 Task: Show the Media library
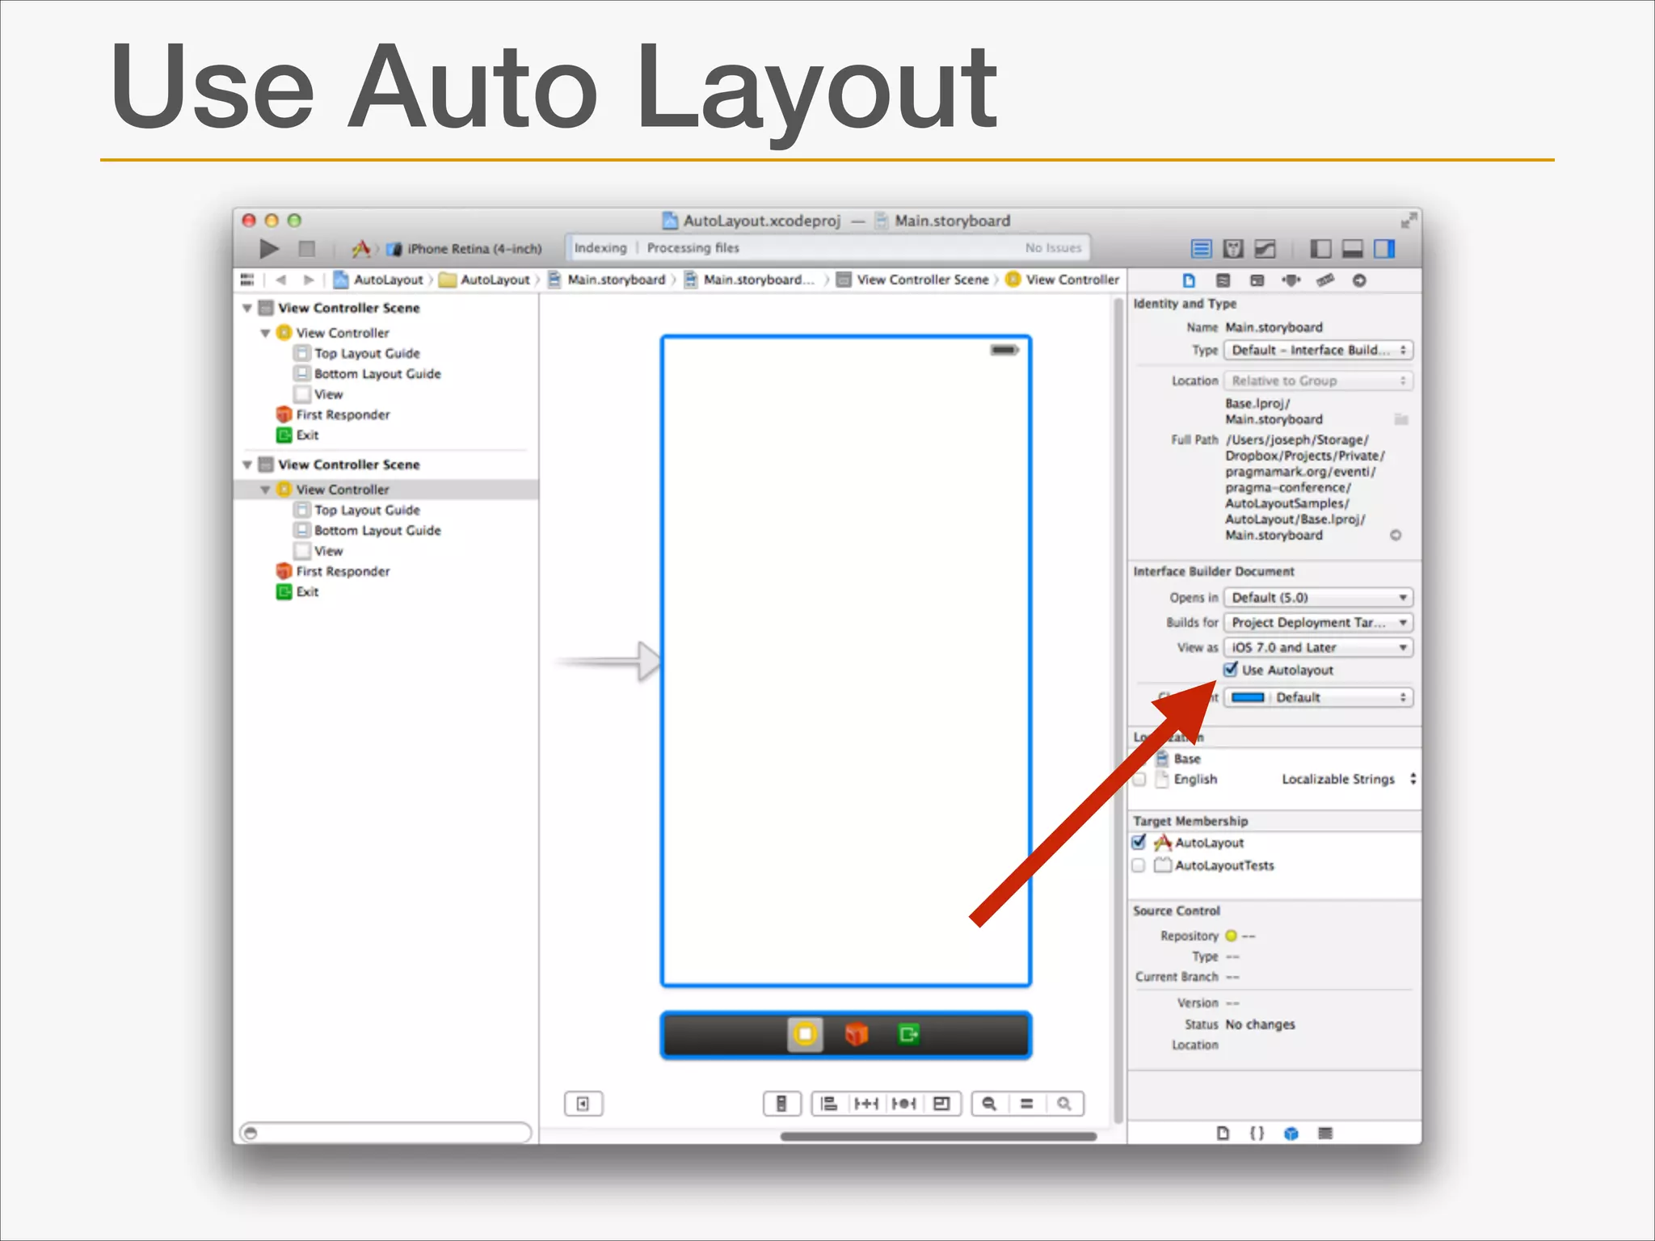(x=1325, y=1134)
